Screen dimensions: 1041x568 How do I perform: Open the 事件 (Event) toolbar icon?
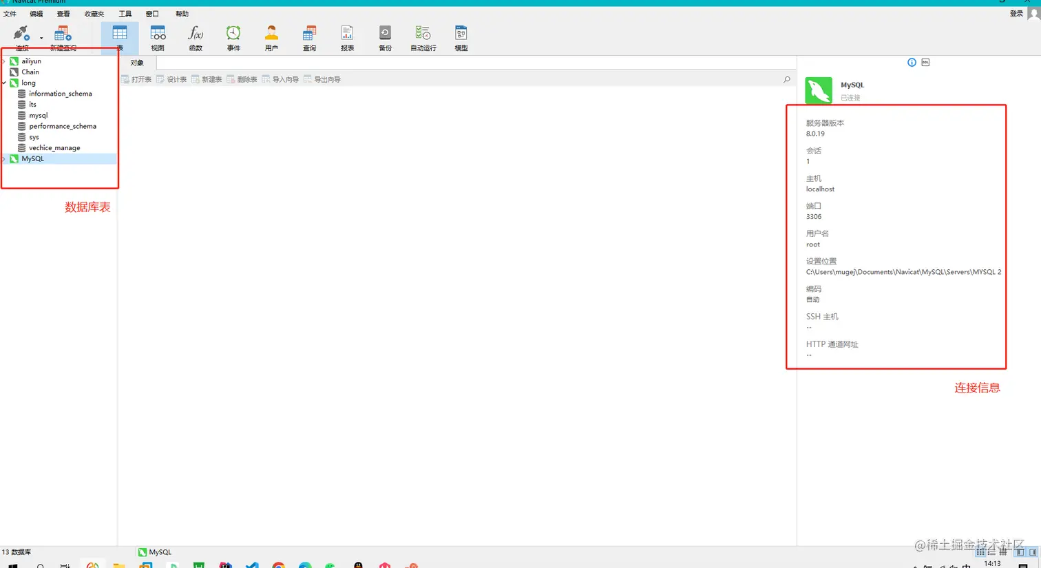coord(233,38)
